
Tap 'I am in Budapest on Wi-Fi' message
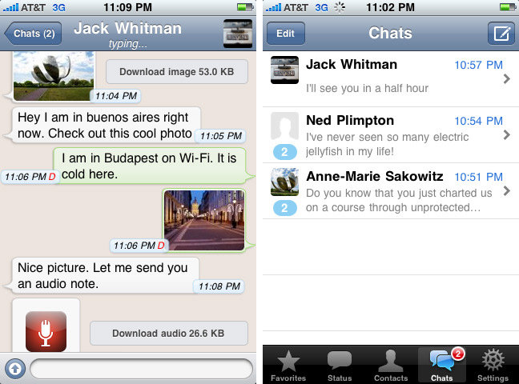coord(150,166)
